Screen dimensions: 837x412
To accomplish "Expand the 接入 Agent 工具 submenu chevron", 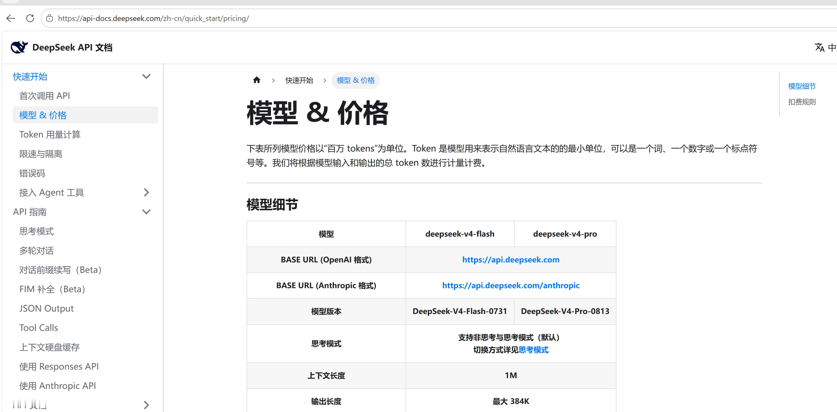I will [146, 192].
